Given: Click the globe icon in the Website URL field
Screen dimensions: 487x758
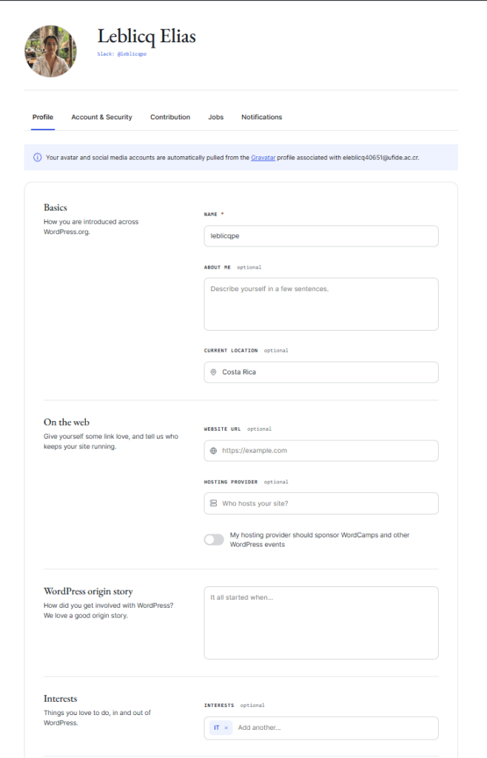Looking at the screenshot, I should coord(213,450).
